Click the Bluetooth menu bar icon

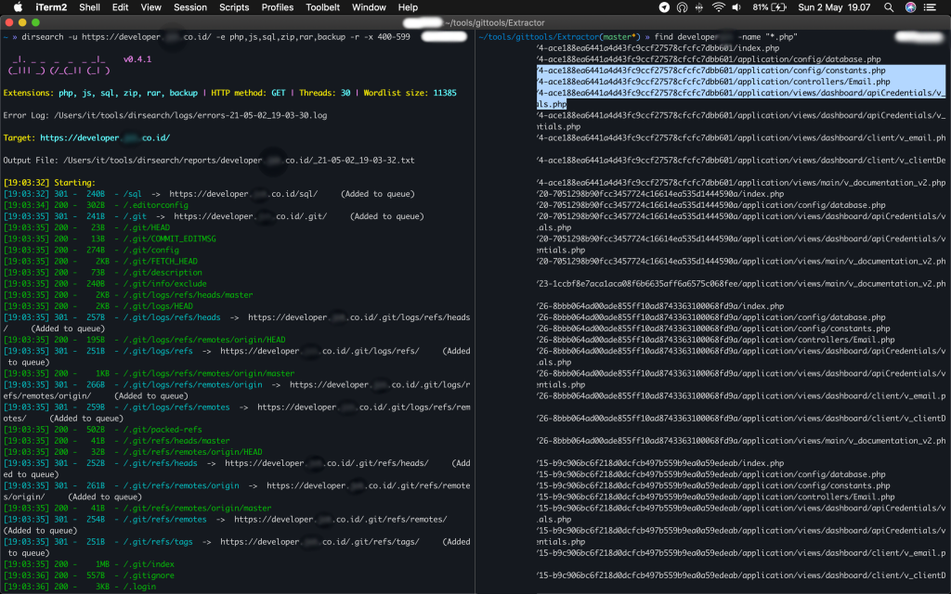tap(699, 7)
